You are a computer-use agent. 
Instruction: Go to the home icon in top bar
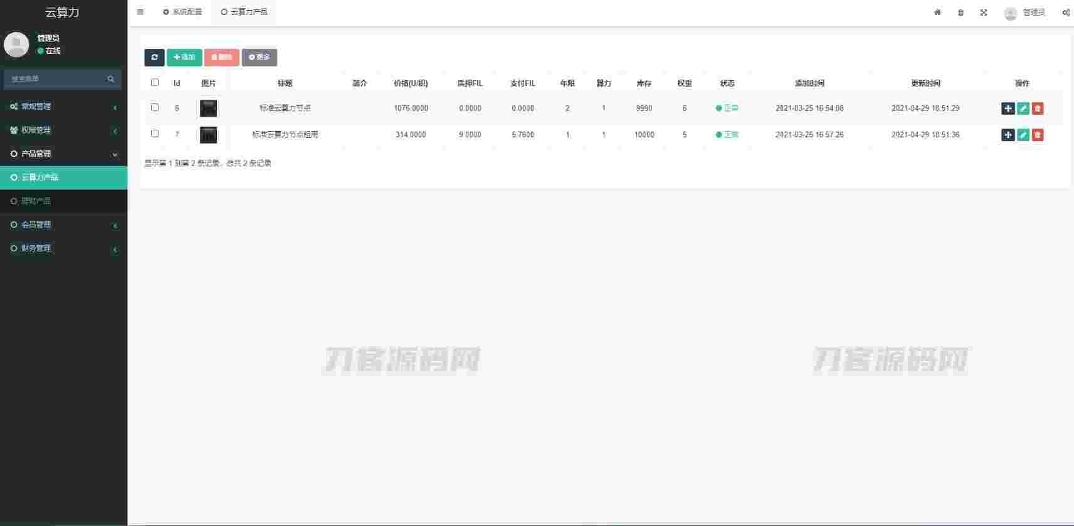coord(937,13)
